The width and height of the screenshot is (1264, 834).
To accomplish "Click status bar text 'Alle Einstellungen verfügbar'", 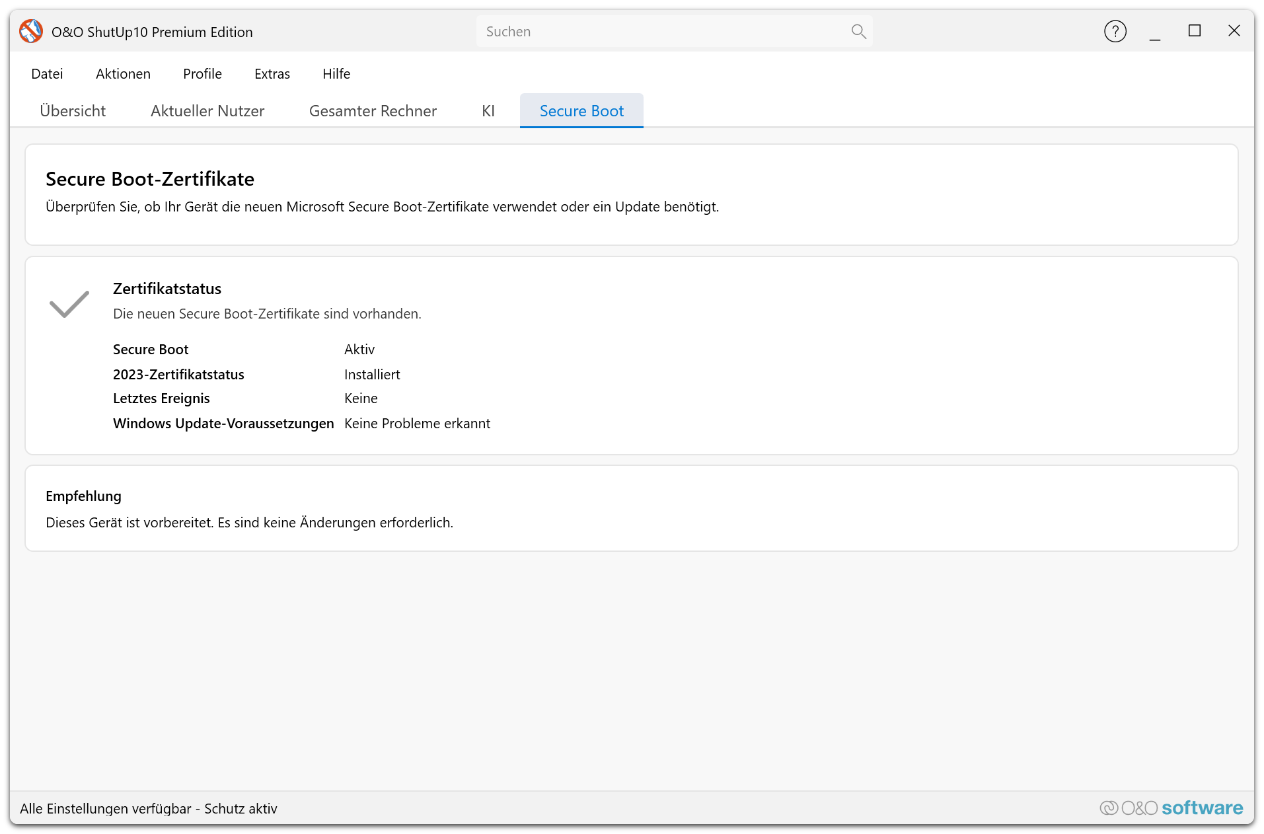I will 149,809.
